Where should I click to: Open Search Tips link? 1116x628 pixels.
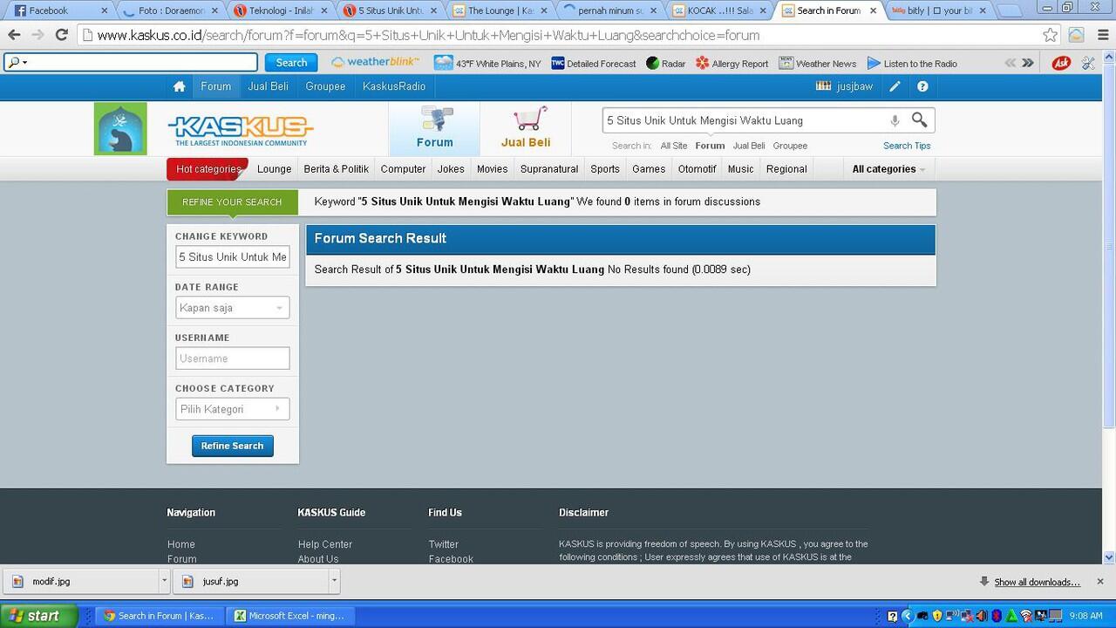click(x=907, y=146)
